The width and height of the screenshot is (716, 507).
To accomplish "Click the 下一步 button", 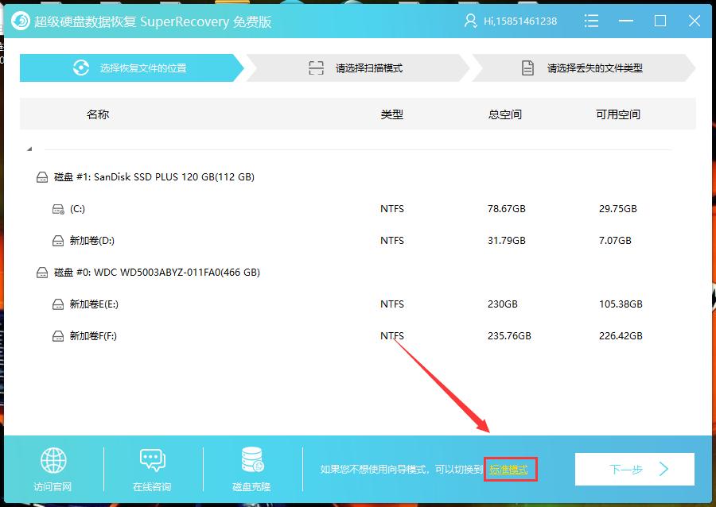I will [x=634, y=469].
